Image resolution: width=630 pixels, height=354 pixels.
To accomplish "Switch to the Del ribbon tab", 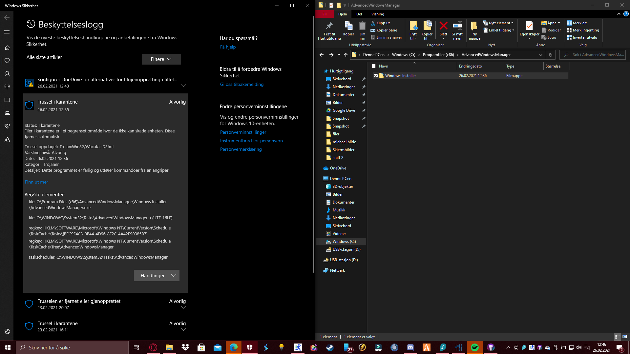I will 359,14.
